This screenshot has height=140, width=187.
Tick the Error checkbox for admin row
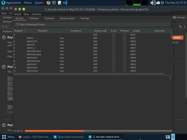click(x=114, y=38)
